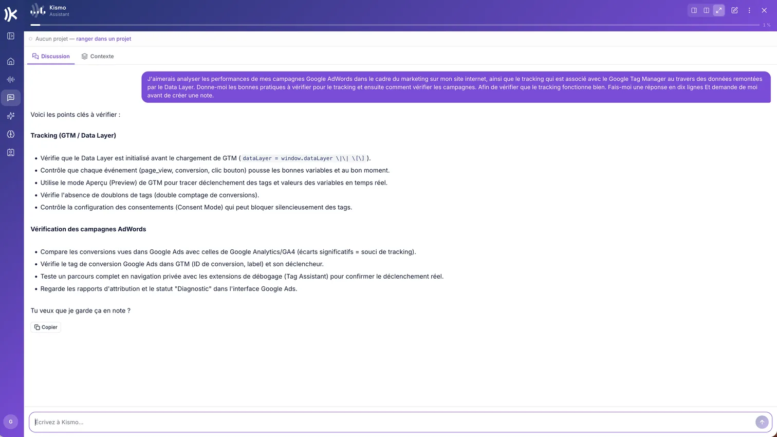Click the bullet mentioning Google Analytics/GA4

pyautogui.click(x=228, y=252)
